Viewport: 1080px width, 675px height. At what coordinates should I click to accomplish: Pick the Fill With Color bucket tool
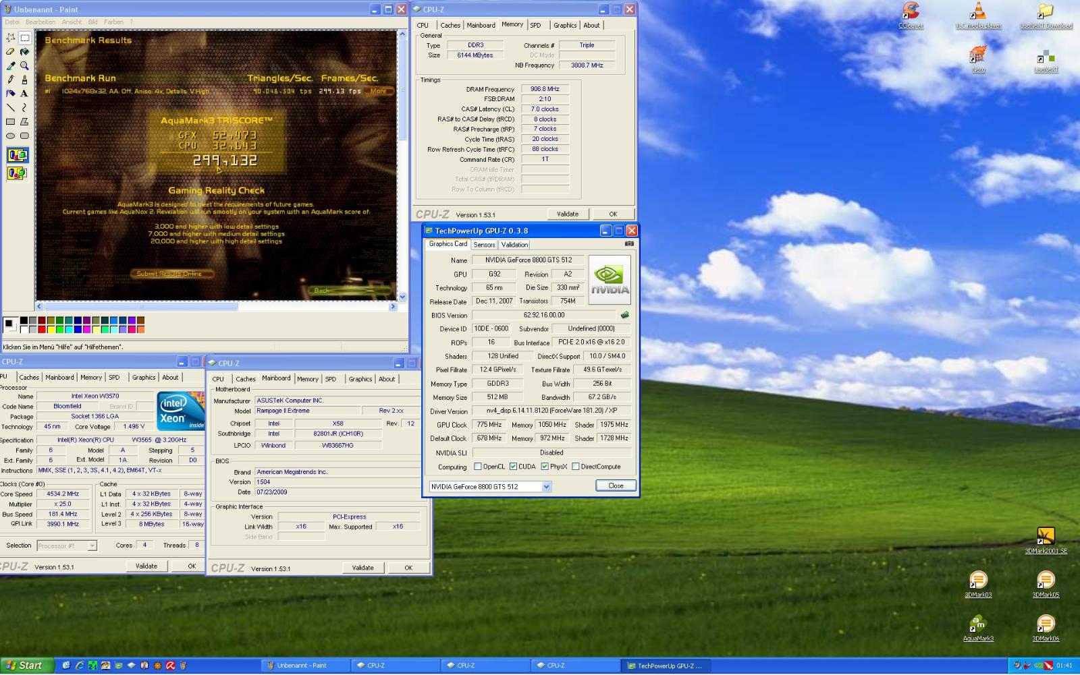point(24,52)
